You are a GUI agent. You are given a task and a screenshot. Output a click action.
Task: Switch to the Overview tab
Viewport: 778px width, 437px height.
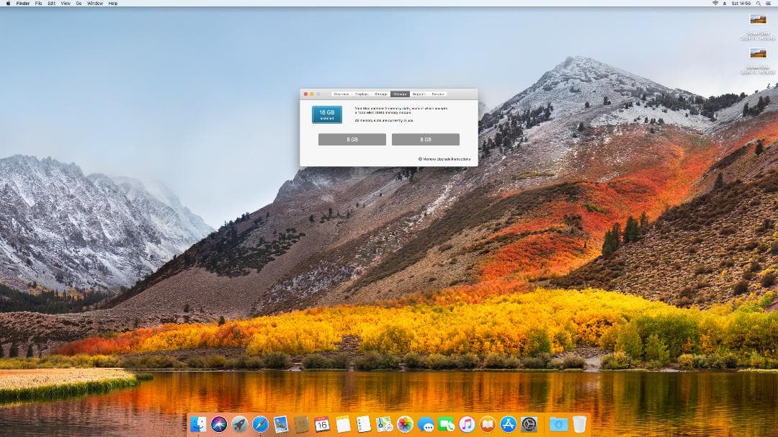tap(341, 94)
